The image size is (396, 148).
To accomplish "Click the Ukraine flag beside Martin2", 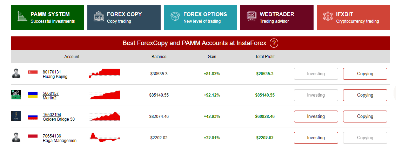I will click(x=33, y=95).
